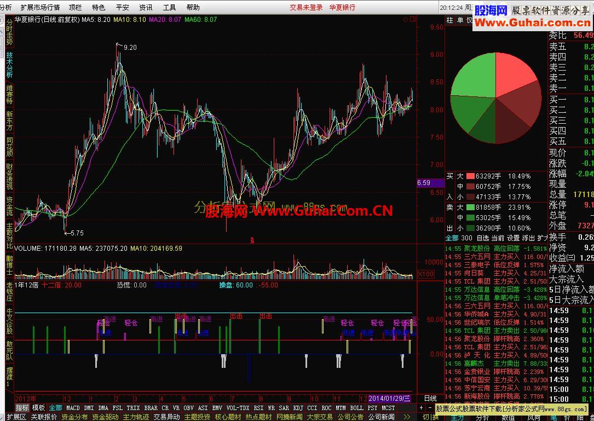
Task: Open the 工具 menu
Action: [x=169, y=7]
